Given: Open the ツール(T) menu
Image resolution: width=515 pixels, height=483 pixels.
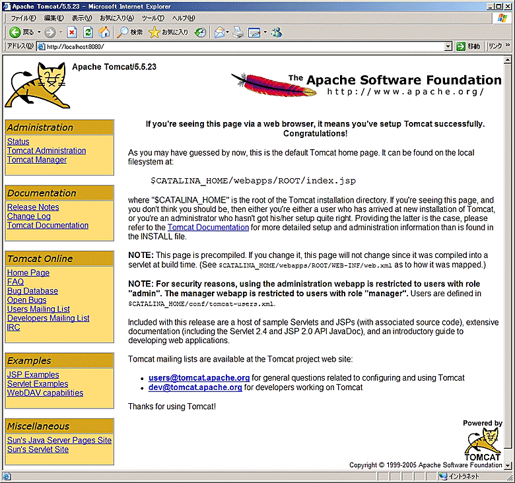Looking at the screenshot, I should [x=153, y=18].
